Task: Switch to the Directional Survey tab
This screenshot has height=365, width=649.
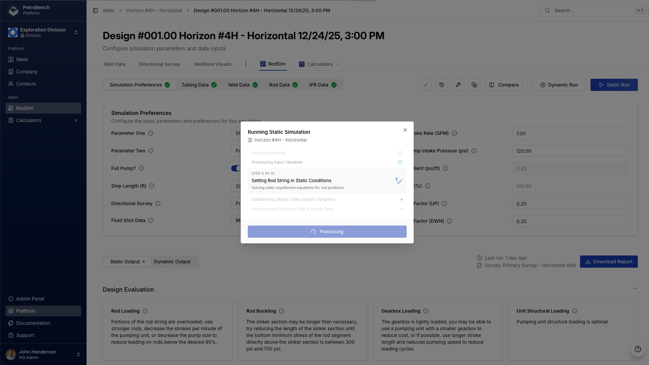Action: (x=159, y=64)
